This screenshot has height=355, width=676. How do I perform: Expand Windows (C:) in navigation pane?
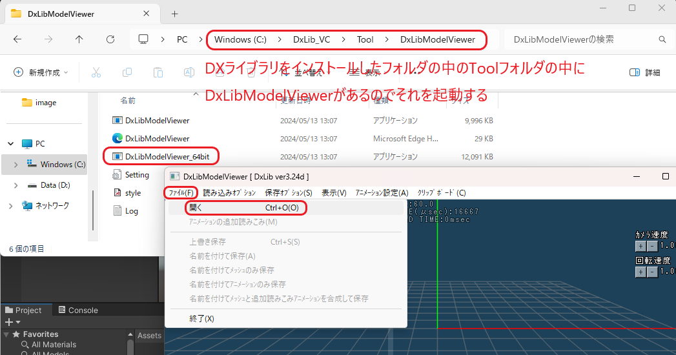coord(16,165)
